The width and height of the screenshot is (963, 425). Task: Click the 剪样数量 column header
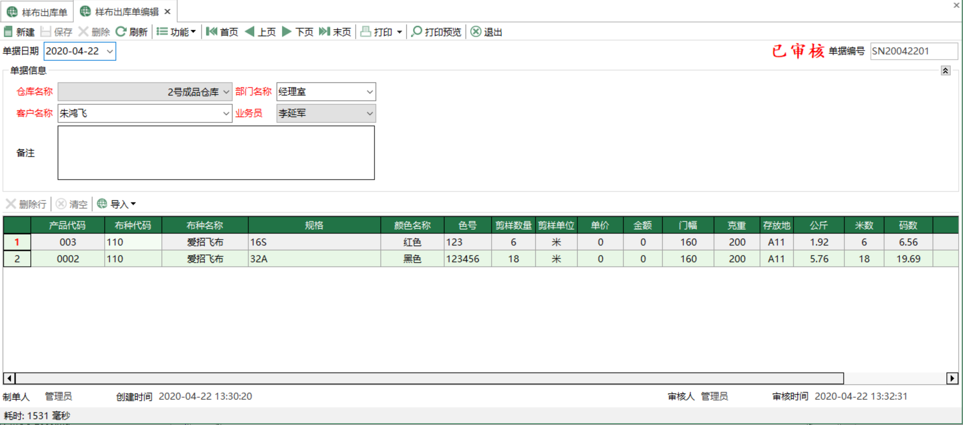(x=513, y=225)
